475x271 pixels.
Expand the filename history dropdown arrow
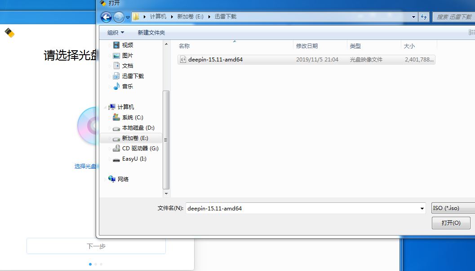click(x=422, y=208)
